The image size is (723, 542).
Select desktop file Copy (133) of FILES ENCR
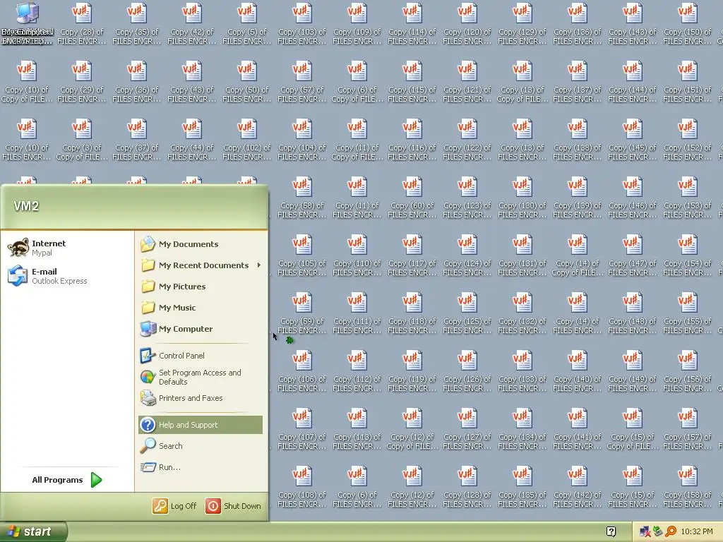522,371
